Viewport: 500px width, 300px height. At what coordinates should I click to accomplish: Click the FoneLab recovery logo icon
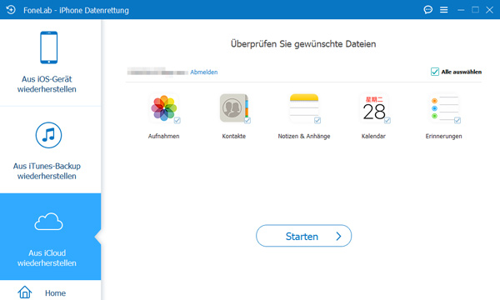click(11, 10)
